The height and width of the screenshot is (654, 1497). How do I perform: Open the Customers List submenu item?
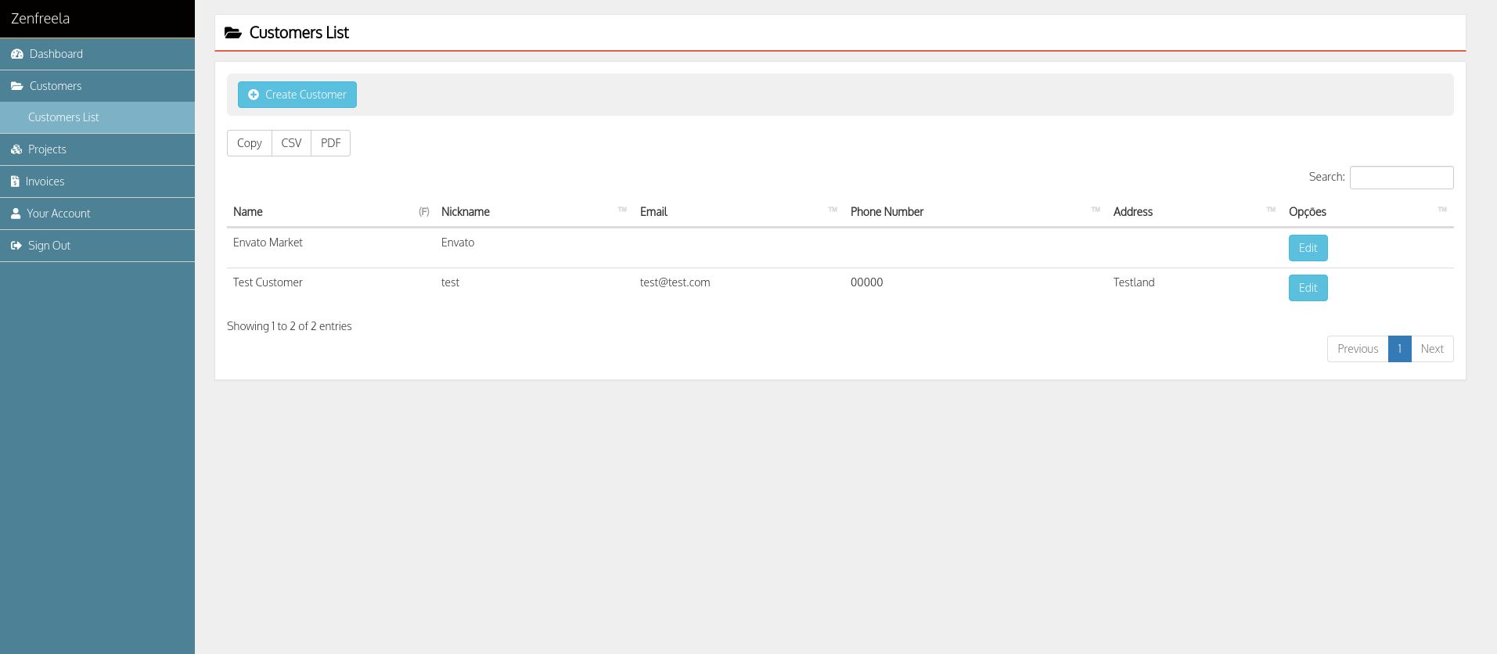click(x=63, y=117)
